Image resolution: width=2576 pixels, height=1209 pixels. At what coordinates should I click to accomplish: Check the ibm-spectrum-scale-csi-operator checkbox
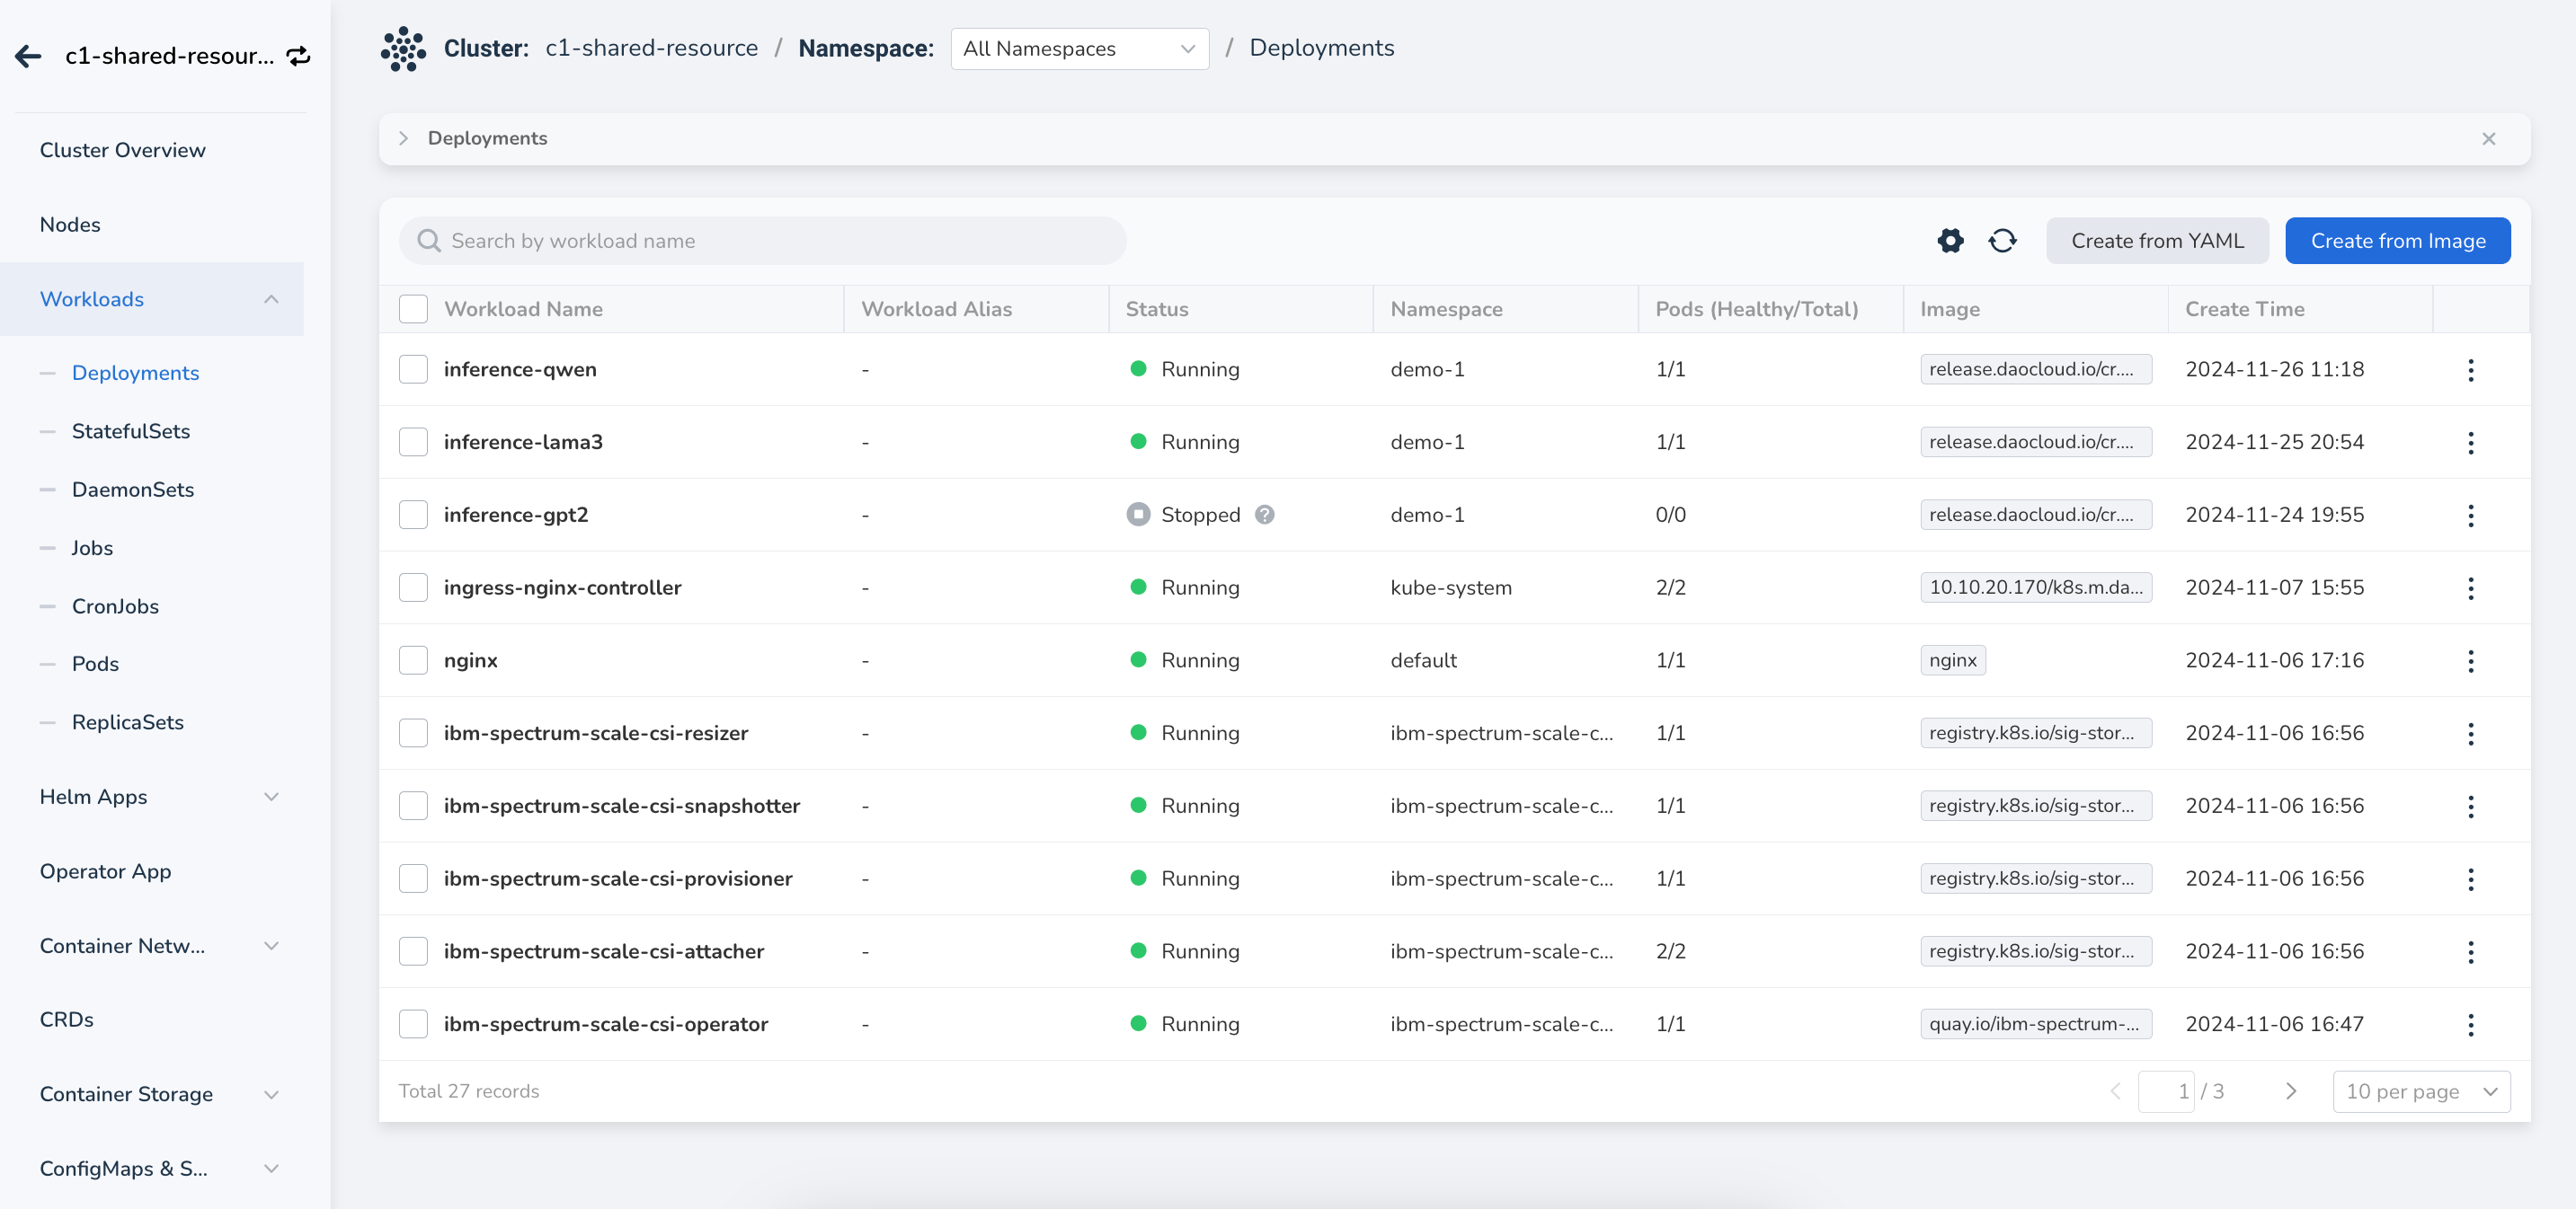(x=413, y=1024)
